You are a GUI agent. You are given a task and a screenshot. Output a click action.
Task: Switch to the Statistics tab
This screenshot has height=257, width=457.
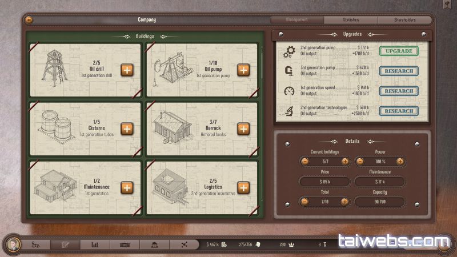click(x=351, y=20)
